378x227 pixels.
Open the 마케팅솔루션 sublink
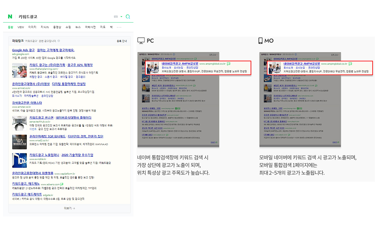(31, 96)
